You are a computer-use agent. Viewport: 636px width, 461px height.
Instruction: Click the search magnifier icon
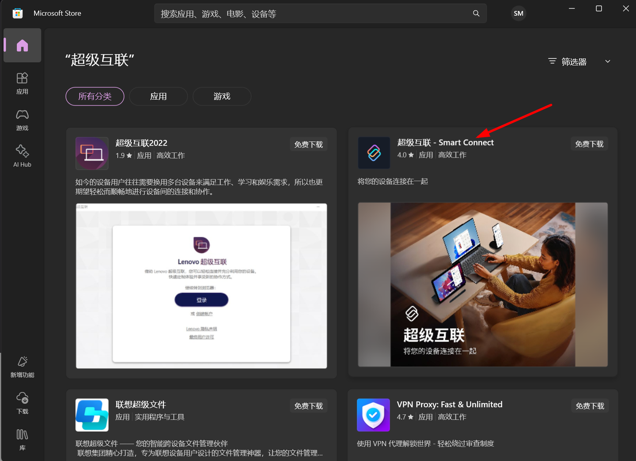[476, 14]
